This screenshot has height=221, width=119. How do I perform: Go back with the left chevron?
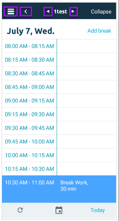click(26, 12)
